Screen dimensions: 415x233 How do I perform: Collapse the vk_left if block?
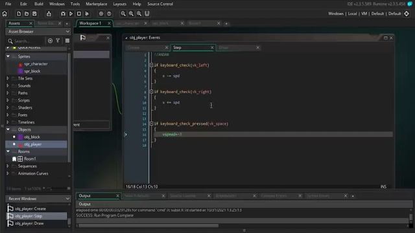click(x=151, y=65)
